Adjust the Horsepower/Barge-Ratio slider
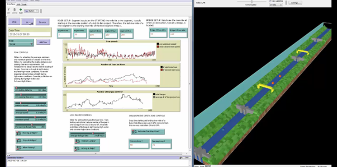337x167 pixels. click(30, 126)
